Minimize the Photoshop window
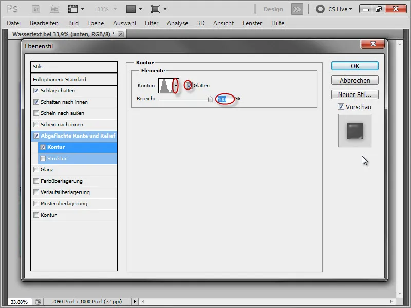The image size is (411, 308). coord(366,9)
